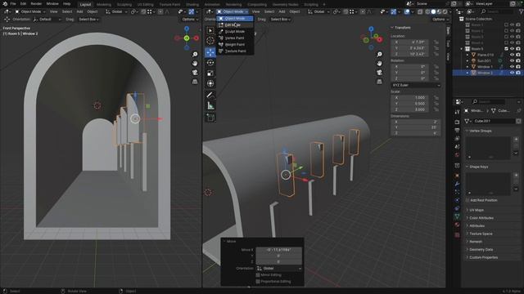Open the Particles properties tab icon
Viewport: 524px width, 294px height.
[x=457, y=192]
